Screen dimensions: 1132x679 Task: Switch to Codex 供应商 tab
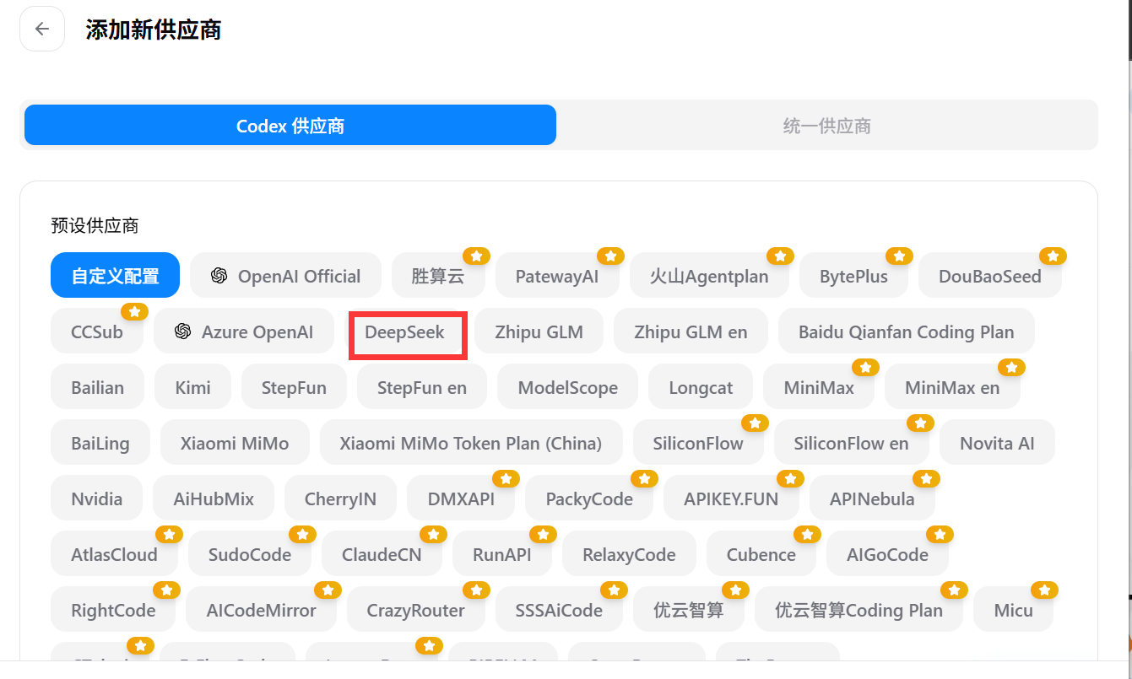click(x=290, y=126)
